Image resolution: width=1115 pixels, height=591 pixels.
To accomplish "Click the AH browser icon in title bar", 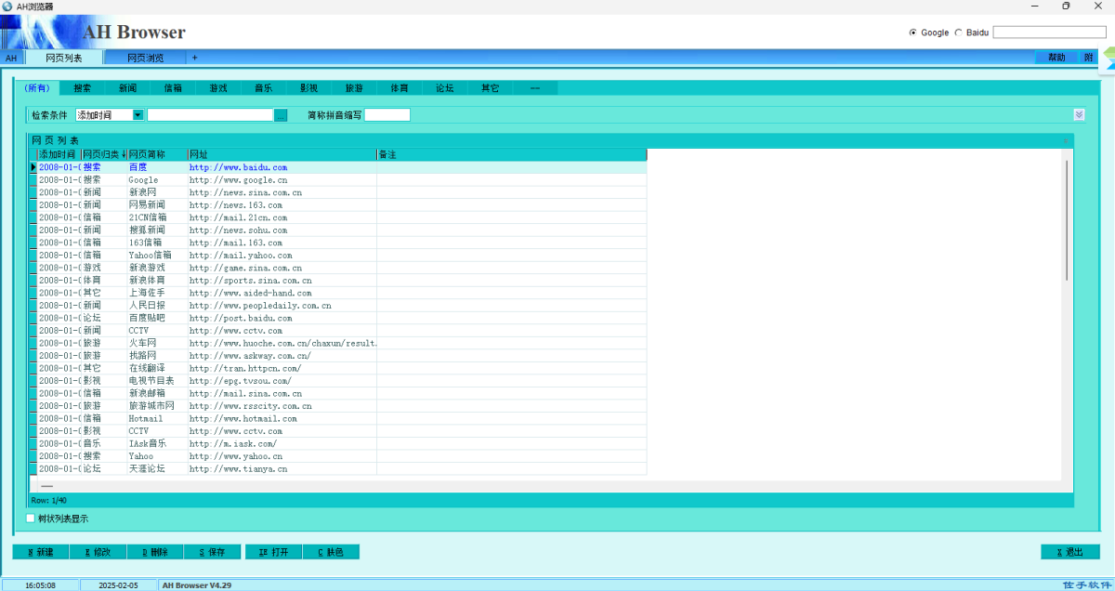I will point(7,7).
